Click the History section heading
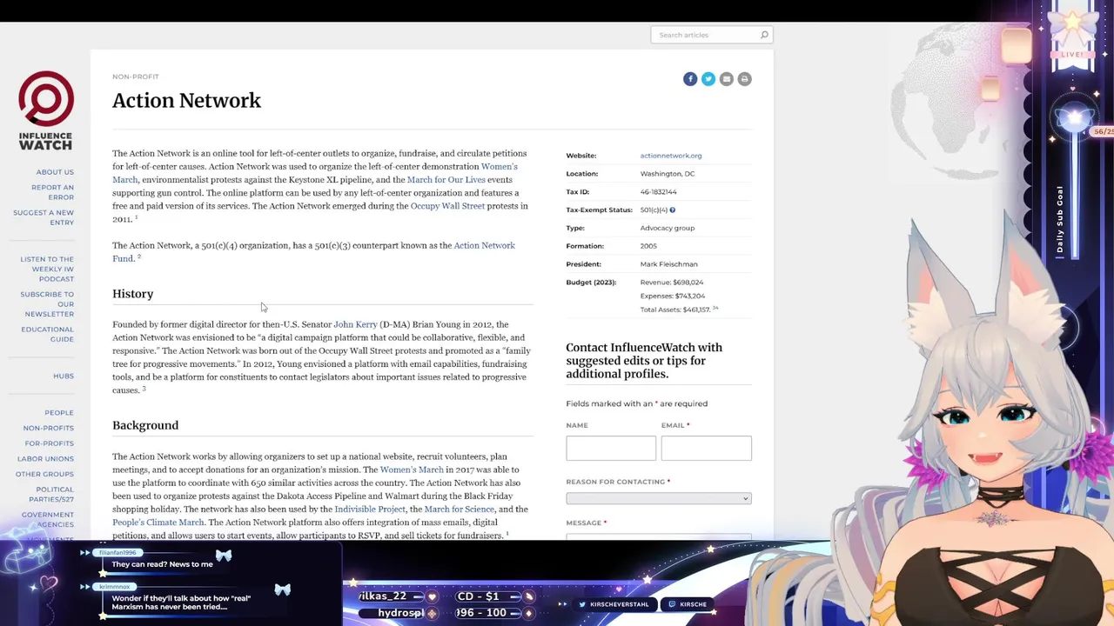Viewport: 1114px width, 626px height. (x=132, y=294)
